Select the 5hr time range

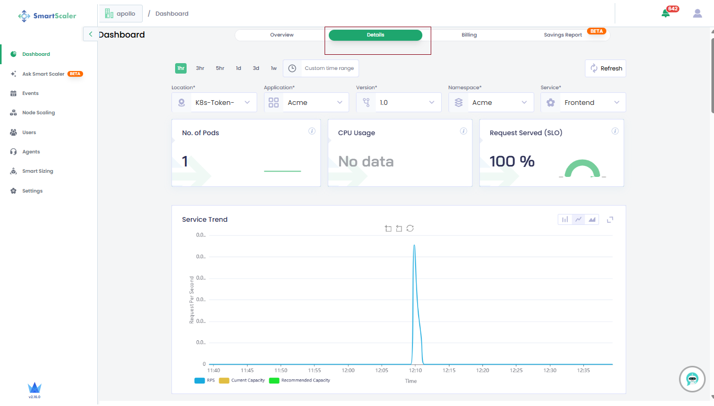point(220,68)
